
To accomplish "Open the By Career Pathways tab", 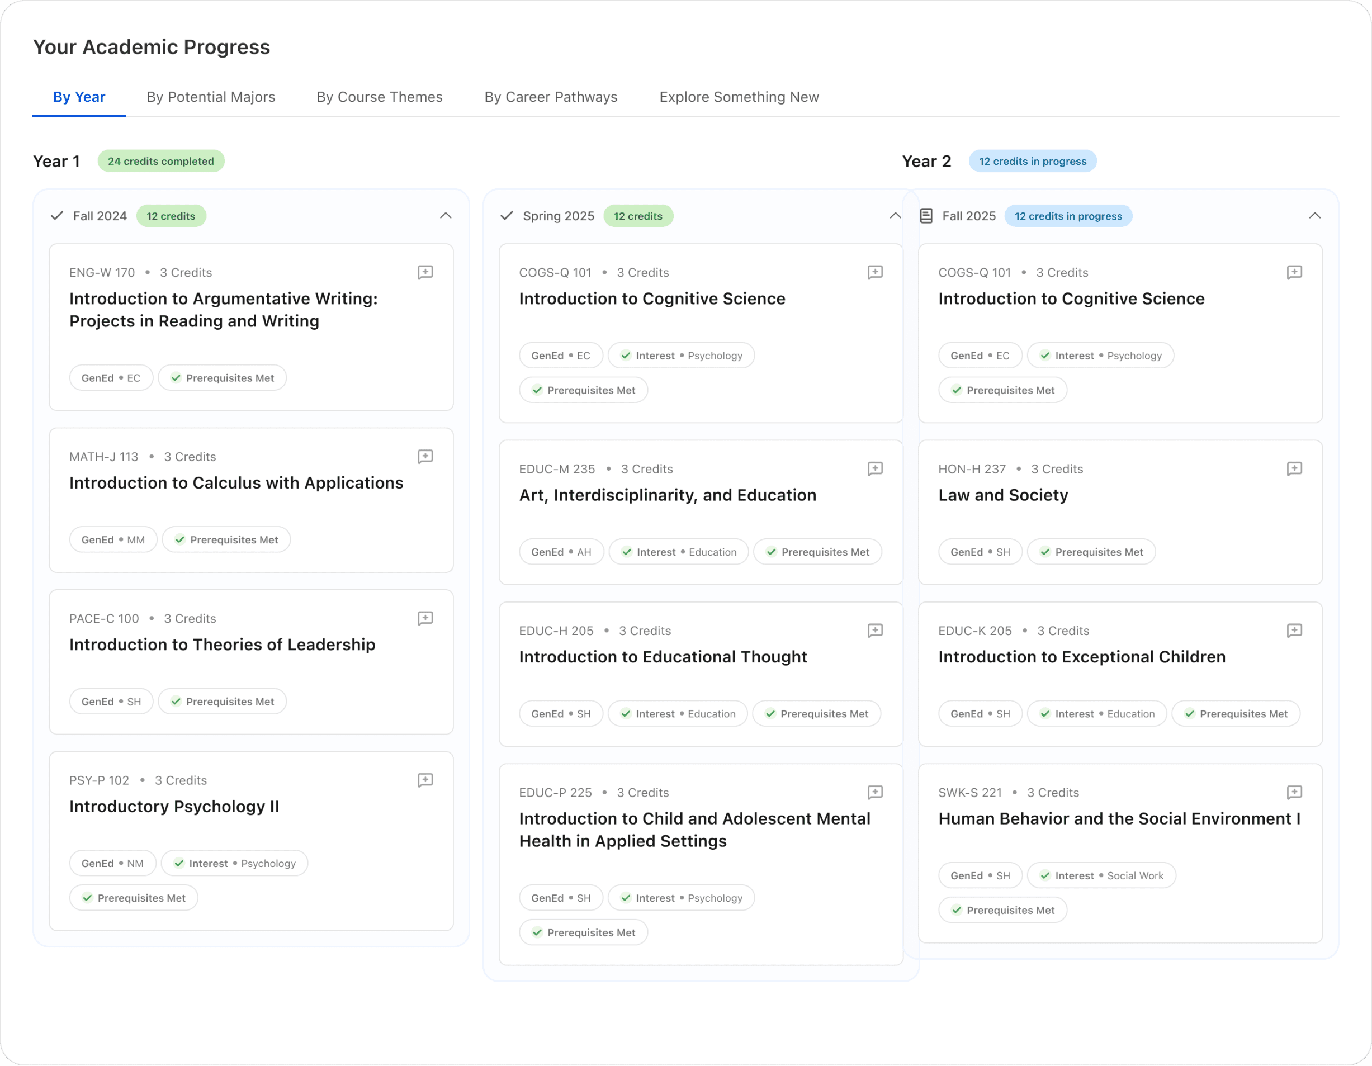I will point(550,97).
